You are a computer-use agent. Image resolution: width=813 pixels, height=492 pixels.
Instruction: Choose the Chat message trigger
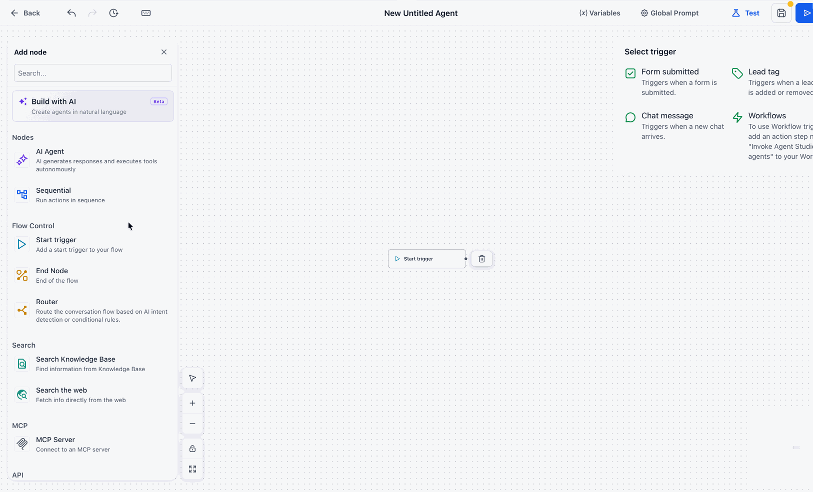click(675, 126)
